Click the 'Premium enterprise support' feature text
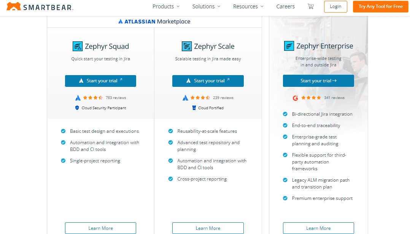This screenshot has height=234, width=410. click(322, 198)
